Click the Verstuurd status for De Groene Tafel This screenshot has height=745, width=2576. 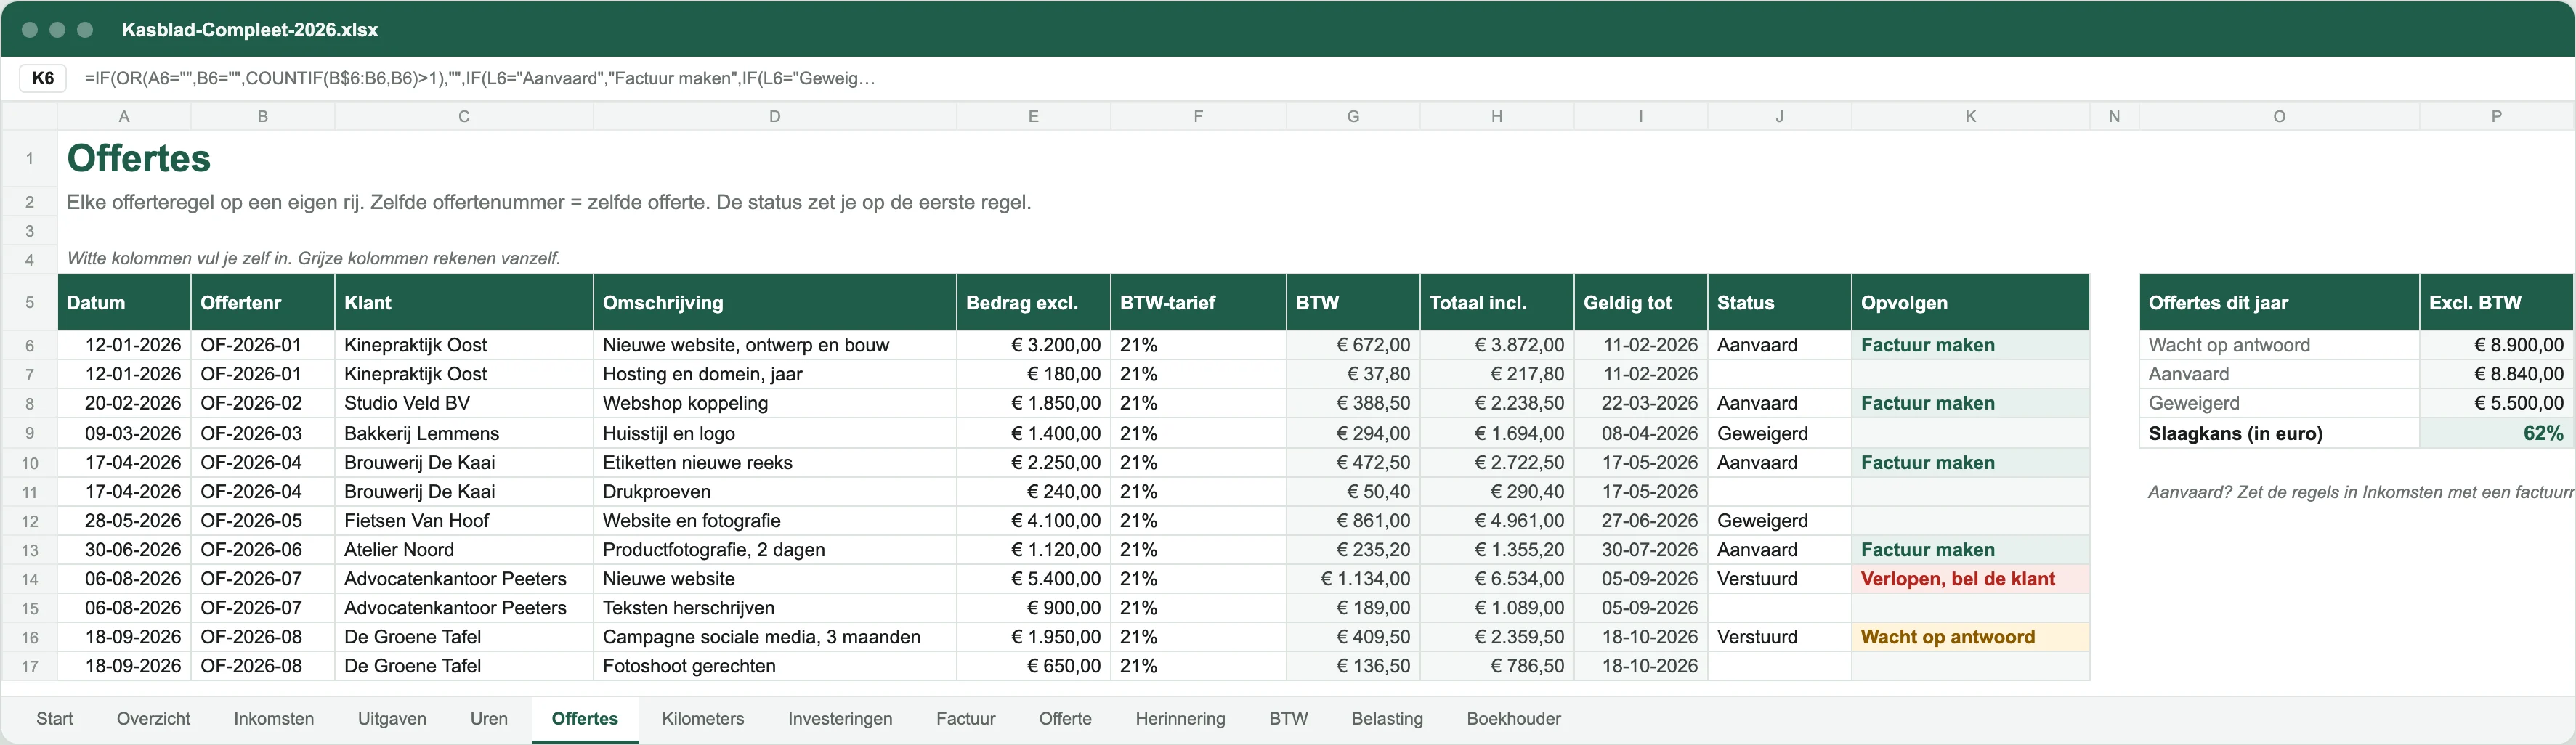1779,637
